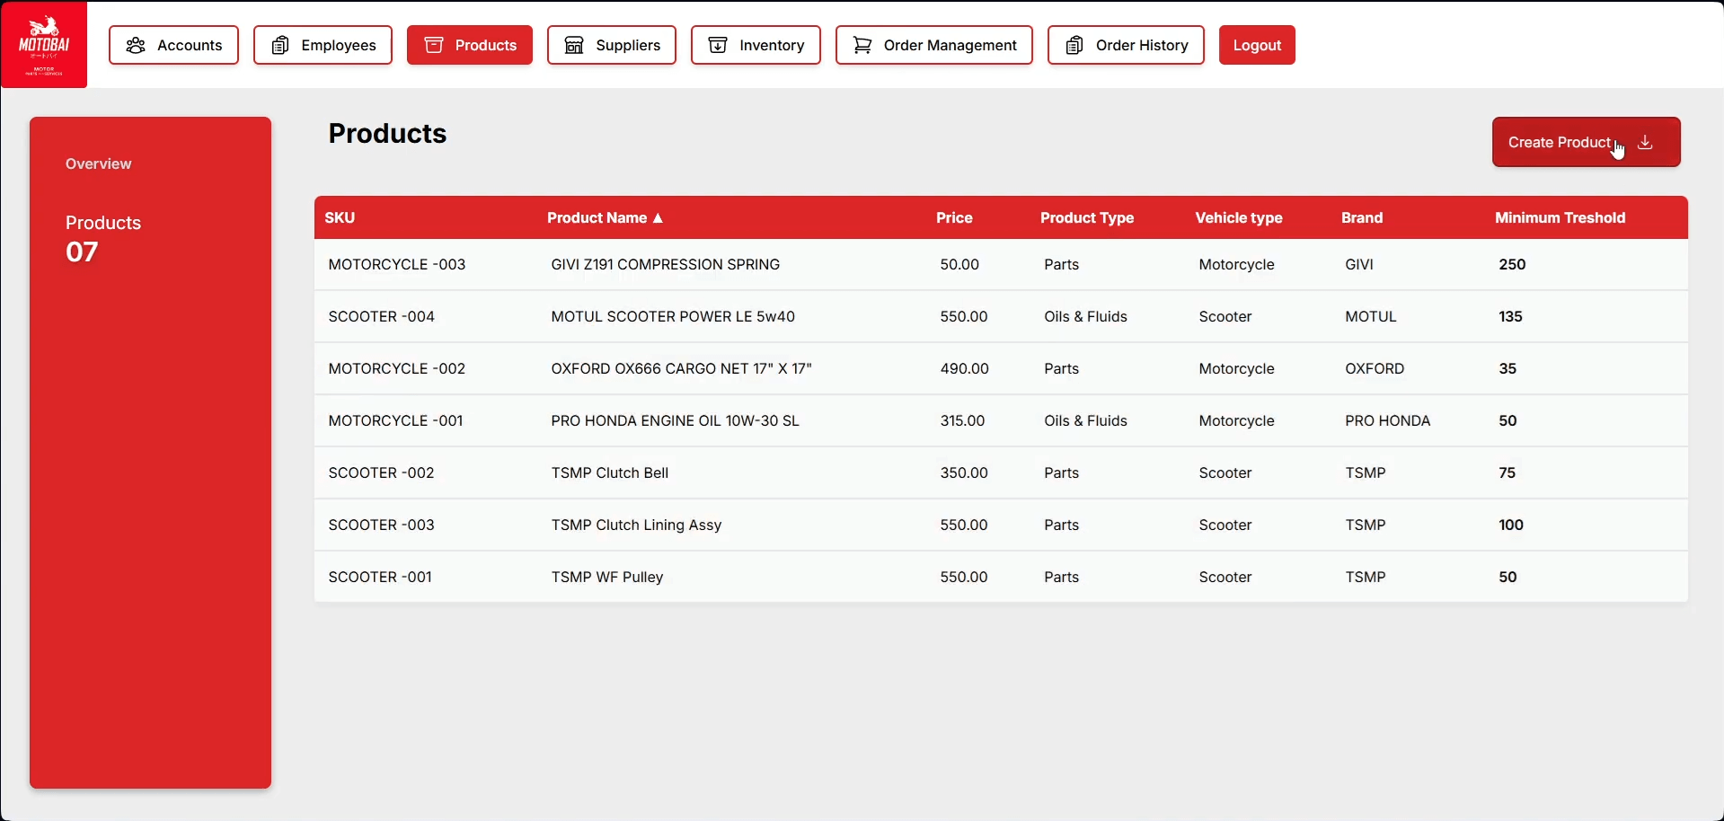Viewport: 1724px width, 821px height.
Task: Click the Products count 07
Action: [82, 252]
